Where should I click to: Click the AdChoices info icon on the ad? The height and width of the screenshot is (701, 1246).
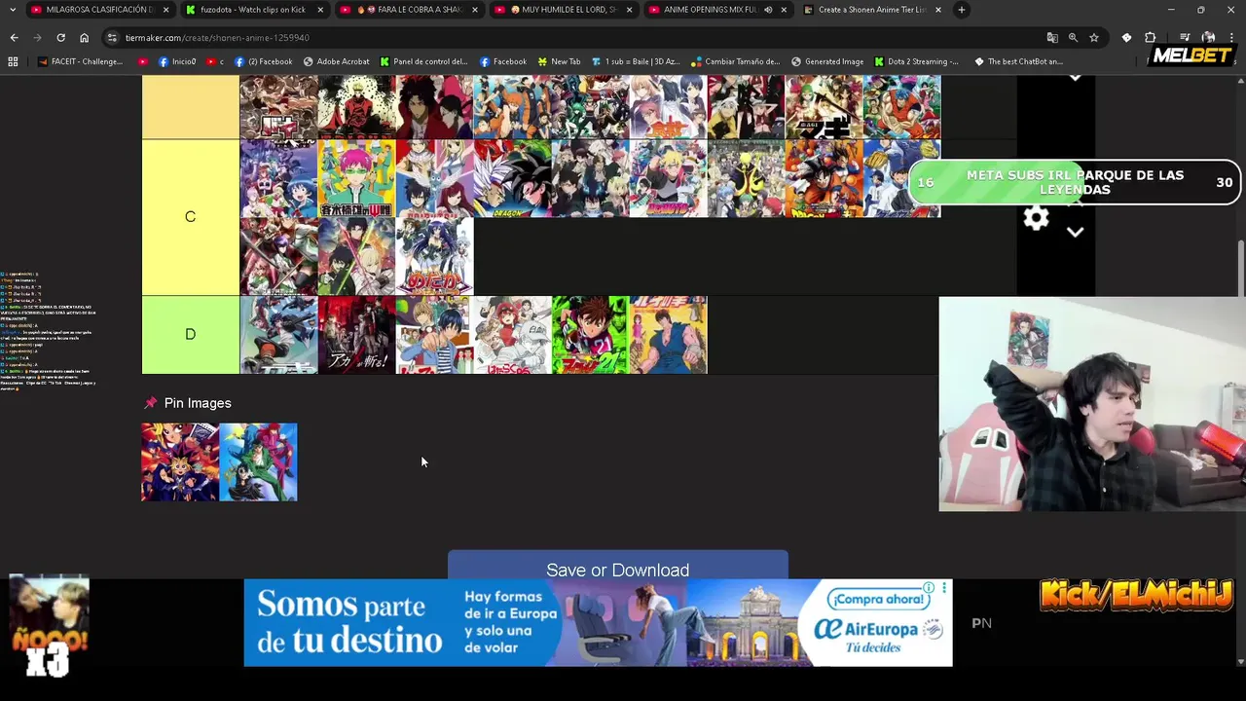930,588
